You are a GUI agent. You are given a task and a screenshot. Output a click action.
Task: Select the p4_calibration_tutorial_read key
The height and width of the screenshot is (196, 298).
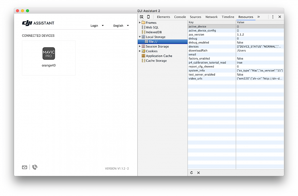pyautogui.click(x=207, y=63)
